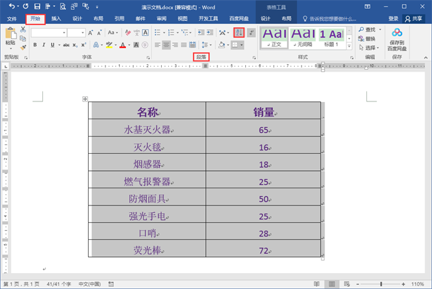This screenshot has height=289, width=432.
Task: Click the table cell containing 水基灭火器
Action: pos(147,131)
